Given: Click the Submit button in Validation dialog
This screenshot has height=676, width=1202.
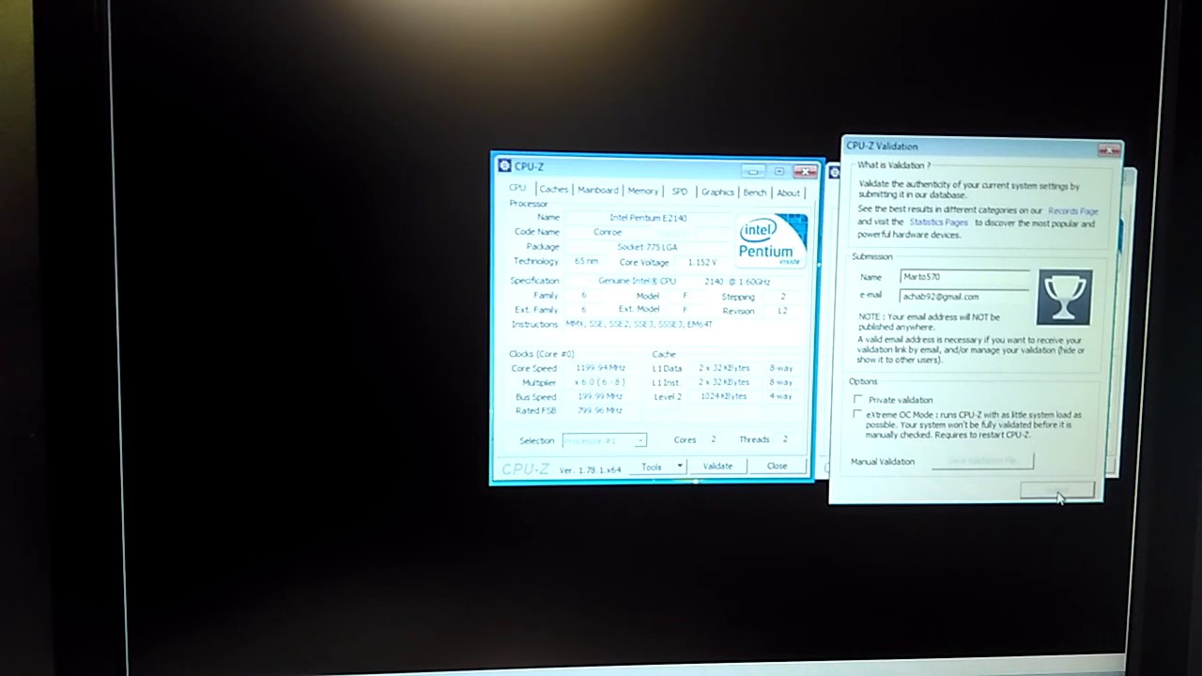Looking at the screenshot, I should point(1056,490).
